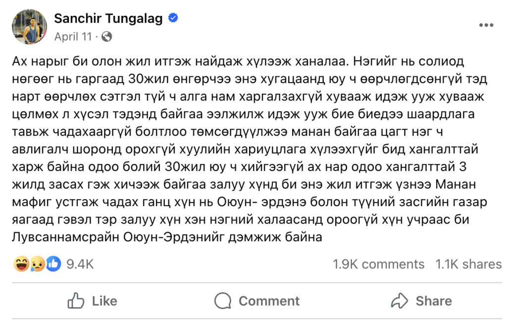The height and width of the screenshot is (320, 507).
Task: Click the speech bubble icon beside Comment
Action: (223, 301)
